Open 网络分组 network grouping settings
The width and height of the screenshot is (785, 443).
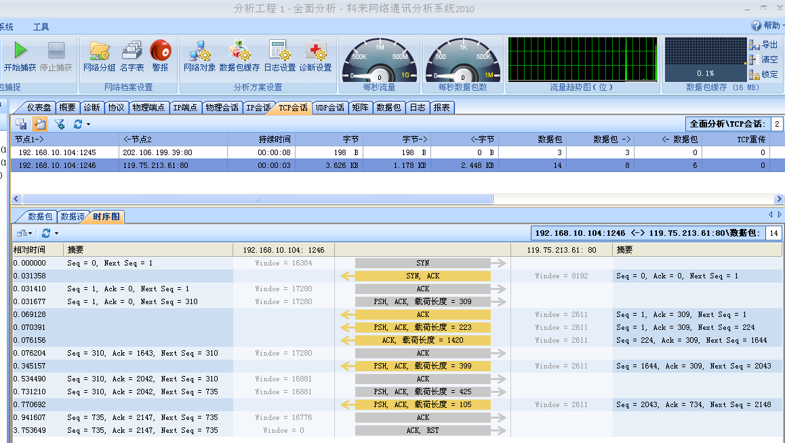click(x=100, y=51)
